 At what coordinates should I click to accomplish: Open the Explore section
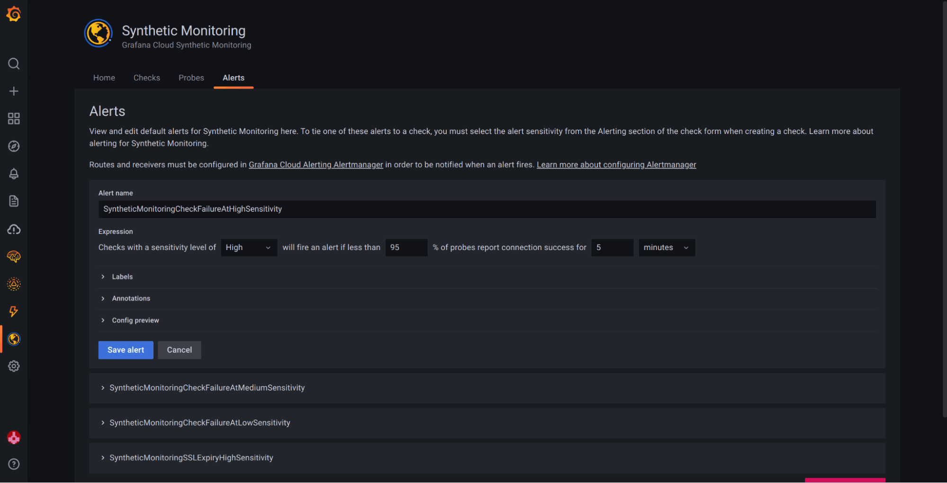click(14, 146)
